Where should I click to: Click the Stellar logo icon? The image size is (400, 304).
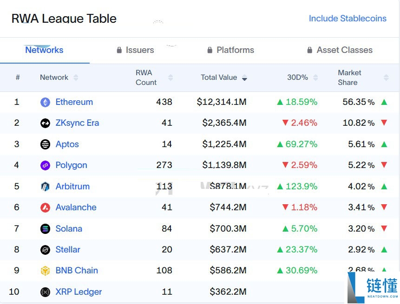point(45,250)
